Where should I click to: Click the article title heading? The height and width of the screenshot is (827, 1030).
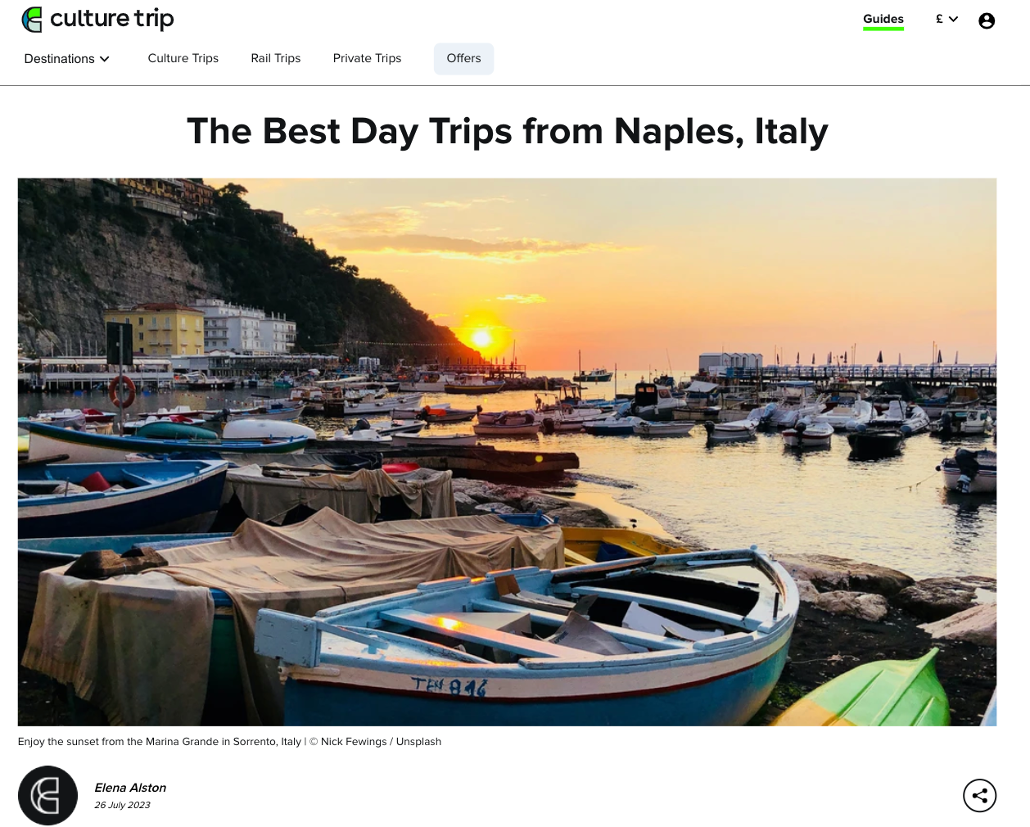(x=508, y=131)
